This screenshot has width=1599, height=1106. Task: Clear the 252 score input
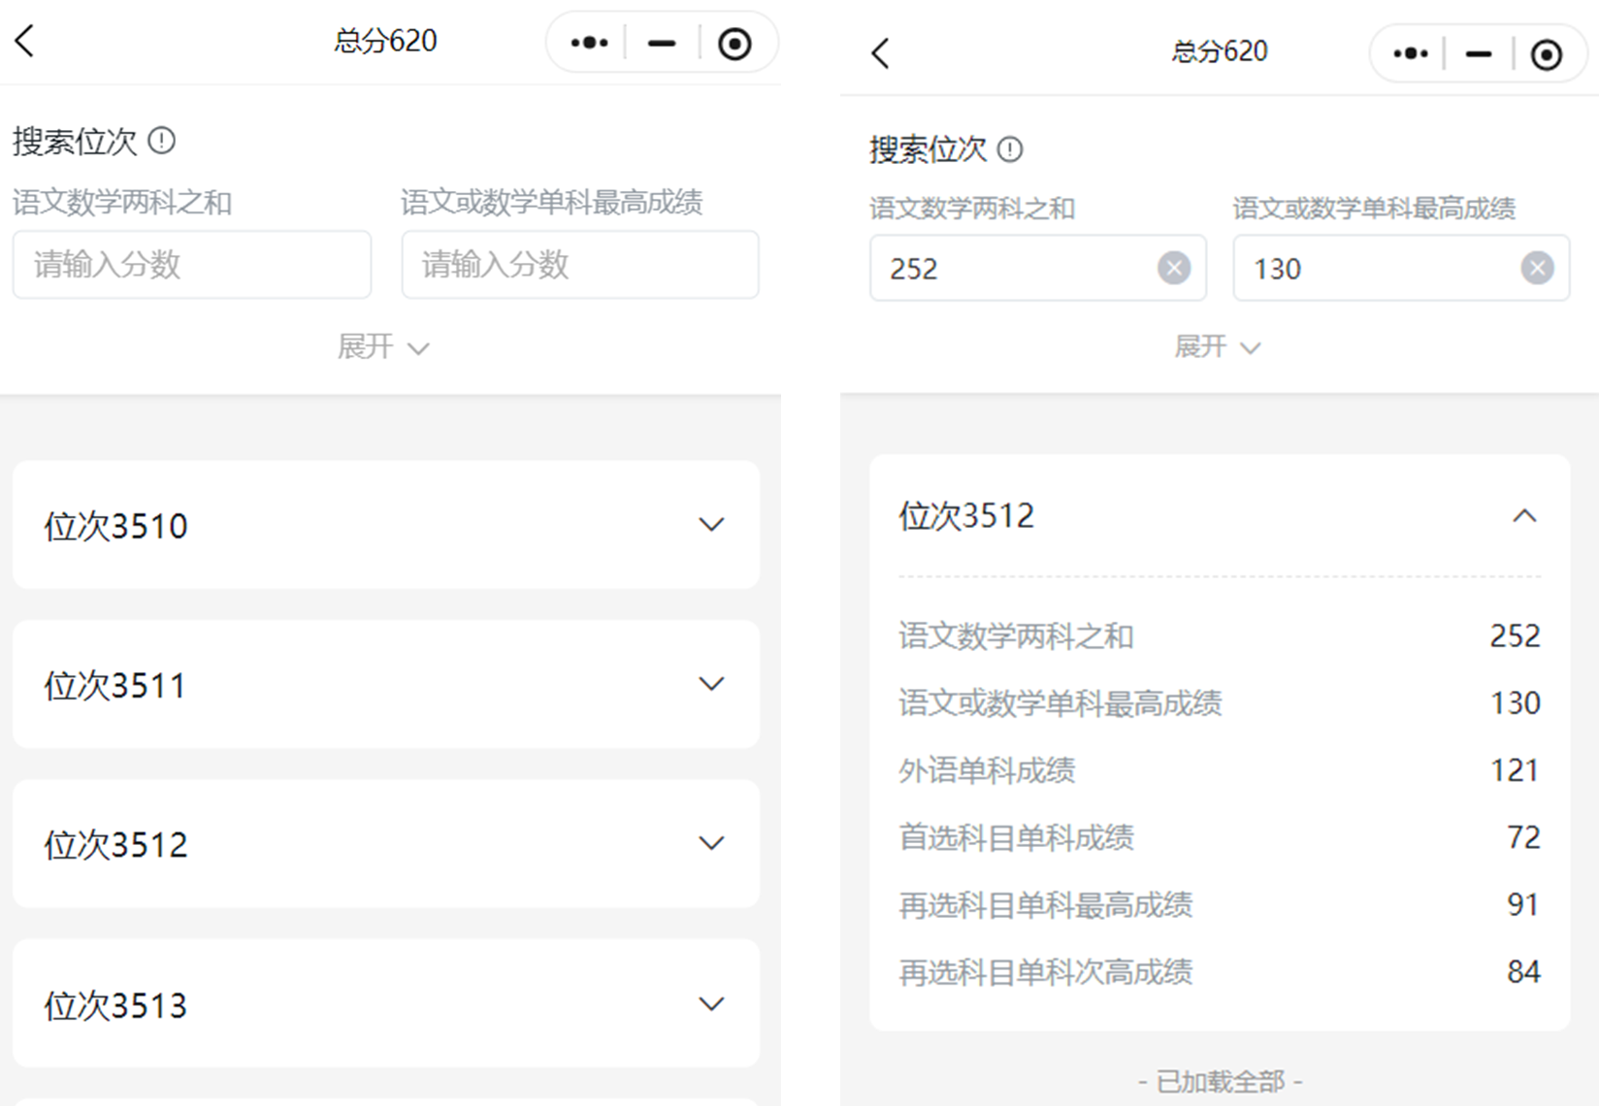[1174, 268]
